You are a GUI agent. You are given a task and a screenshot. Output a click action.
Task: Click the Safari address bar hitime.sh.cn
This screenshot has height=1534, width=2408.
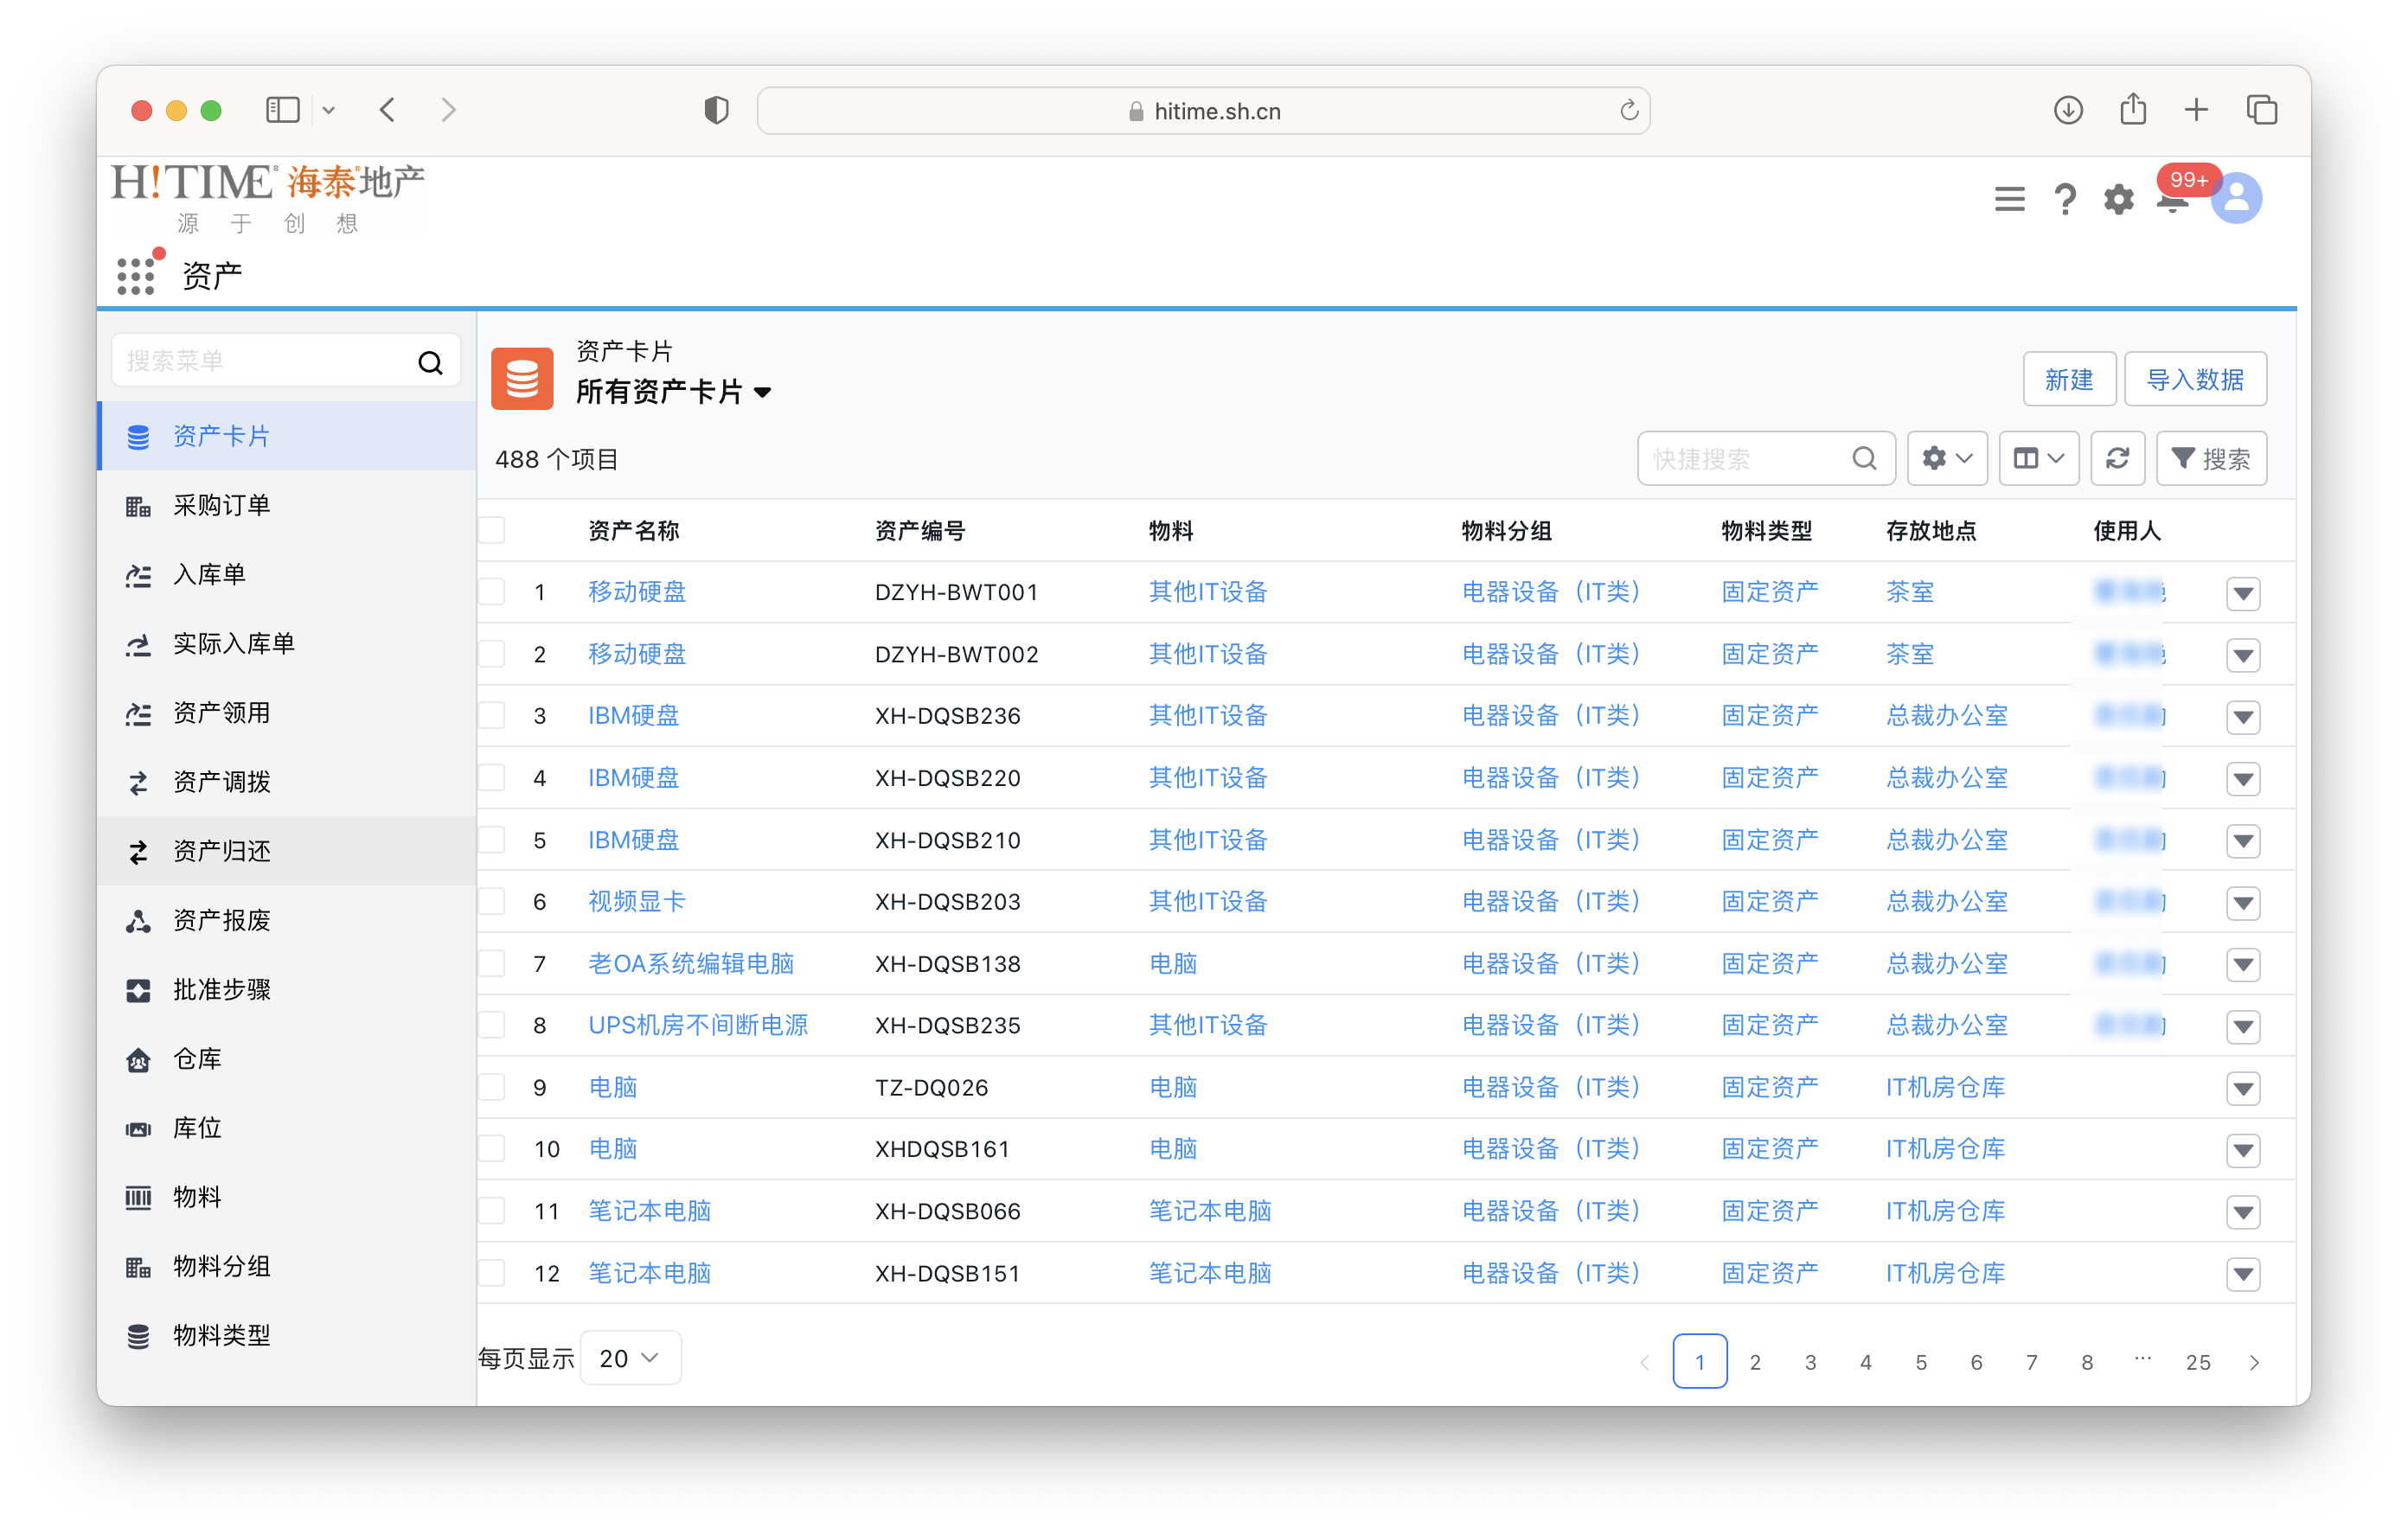pyautogui.click(x=1203, y=110)
